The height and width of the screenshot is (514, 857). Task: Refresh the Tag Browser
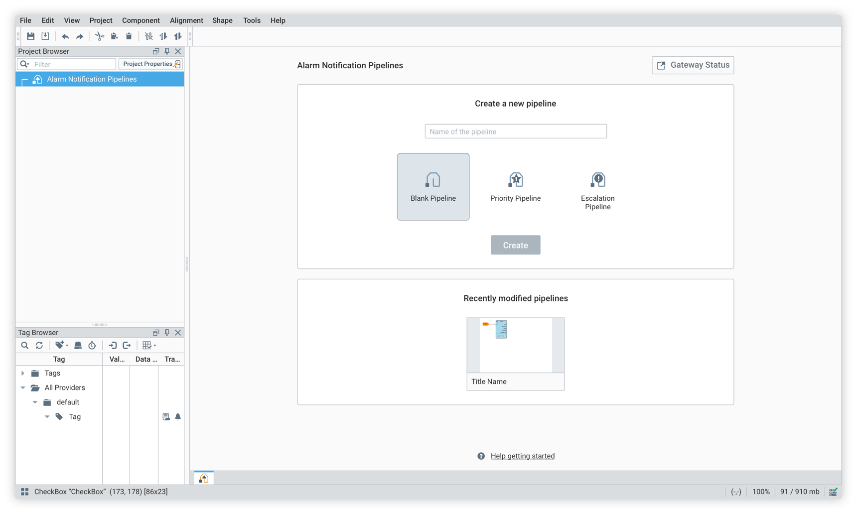[x=39, y=345]
